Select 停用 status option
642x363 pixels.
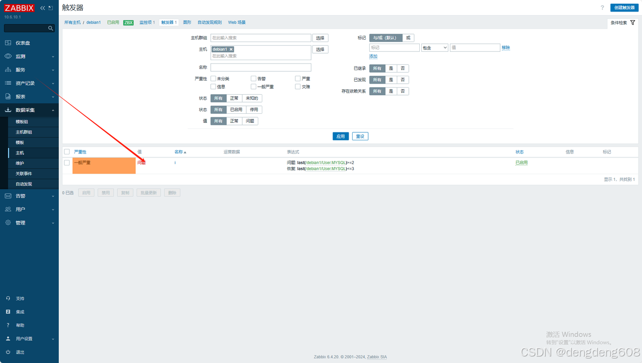pyautogui.click(x=254, y=109)
